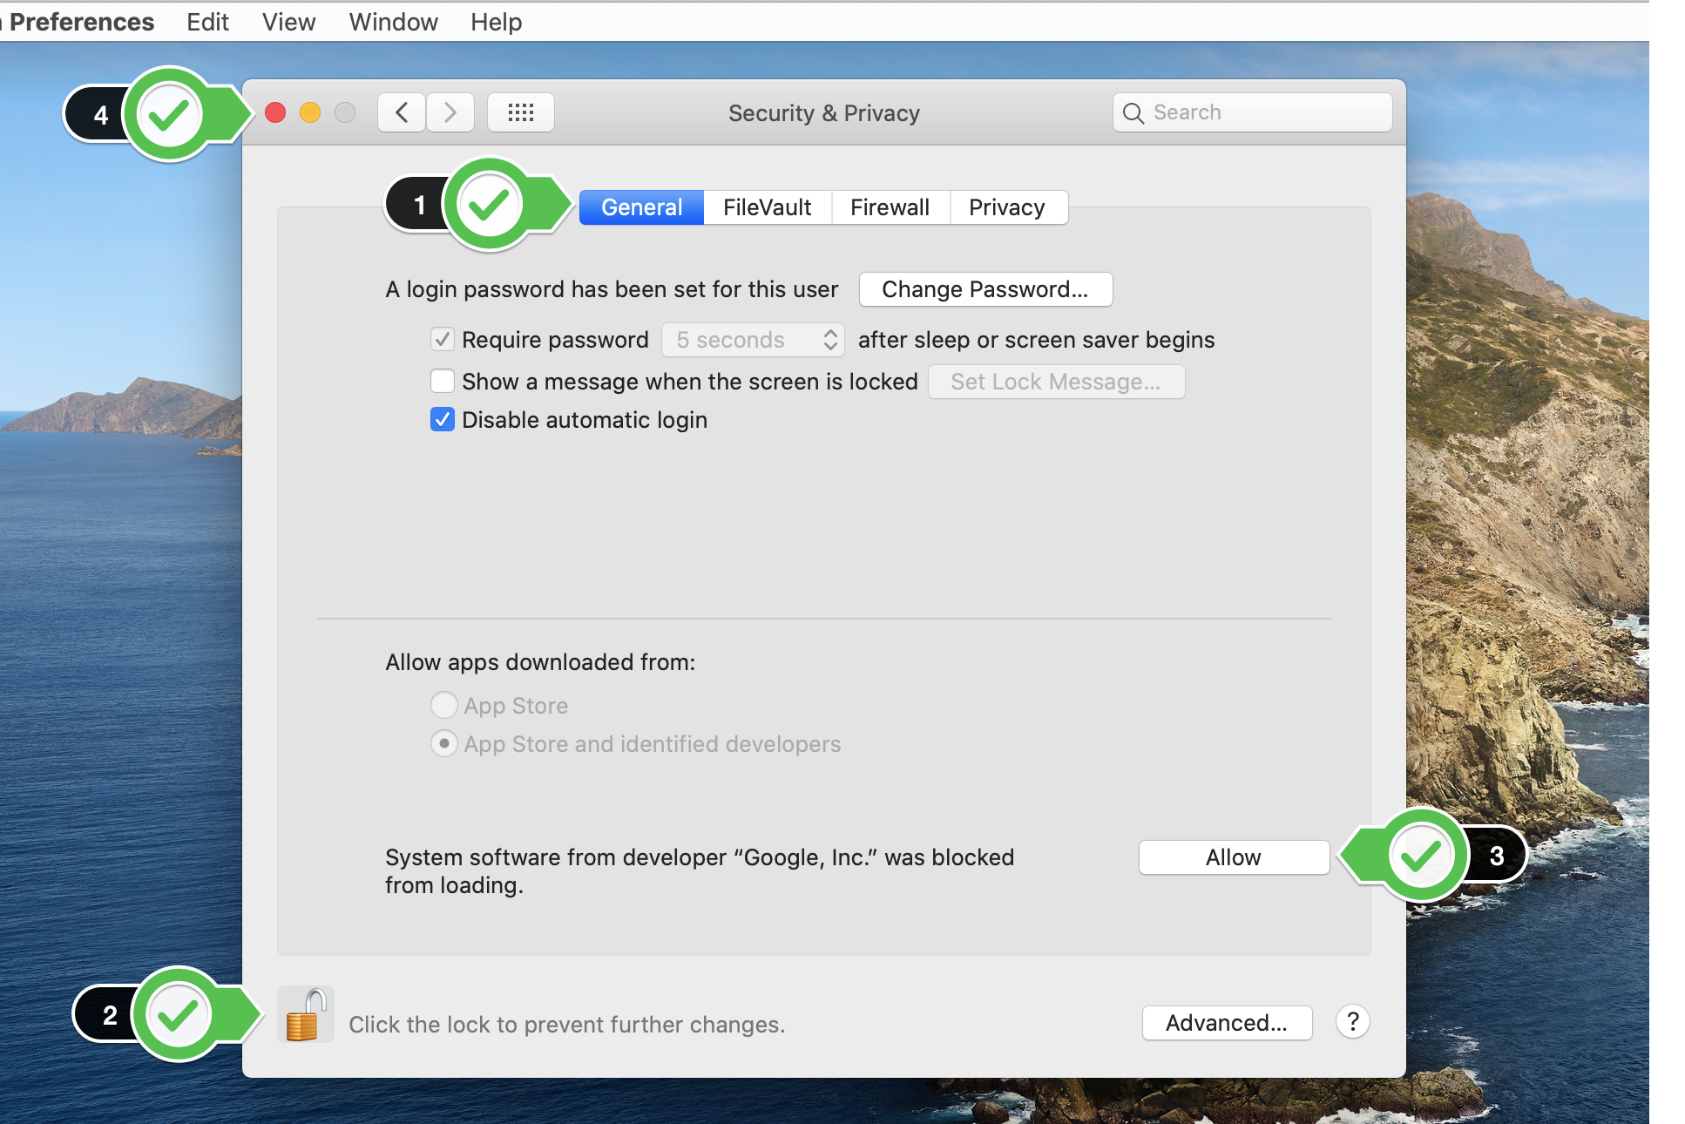
Task: Click the magnifying glass search icon
Action: click(x=1133, y=113)
